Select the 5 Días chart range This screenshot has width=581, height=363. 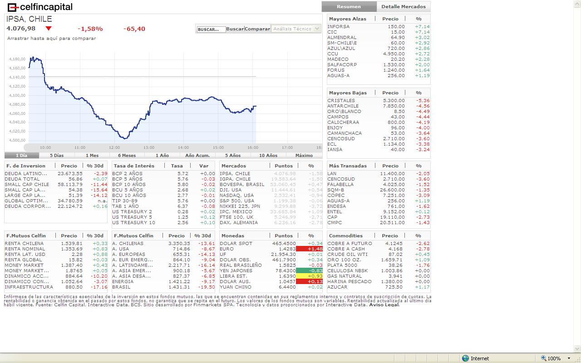pos(57,155)
